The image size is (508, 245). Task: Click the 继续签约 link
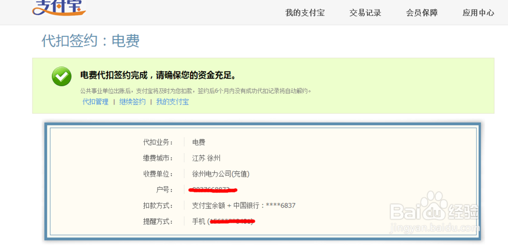[132, 102]
